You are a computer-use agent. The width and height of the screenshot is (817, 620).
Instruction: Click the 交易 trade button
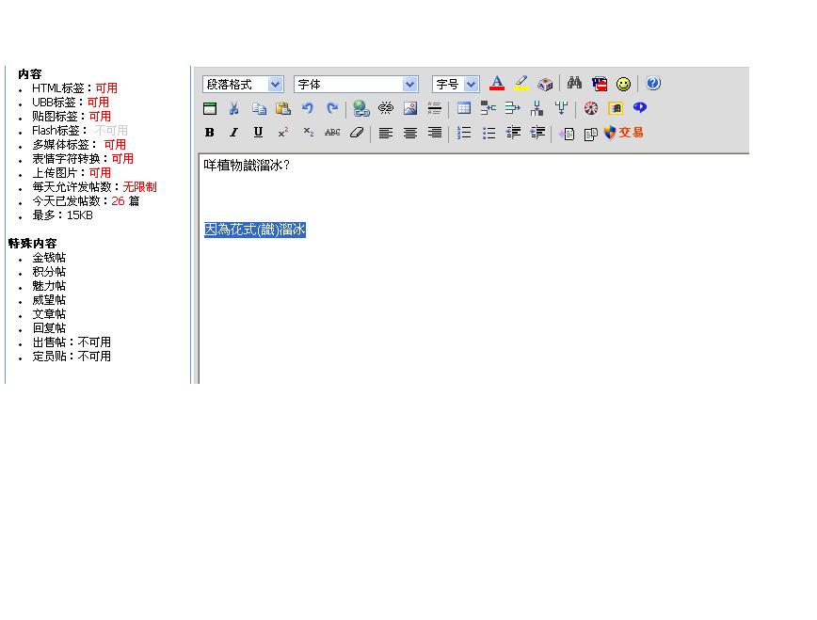tap(624, 133)
